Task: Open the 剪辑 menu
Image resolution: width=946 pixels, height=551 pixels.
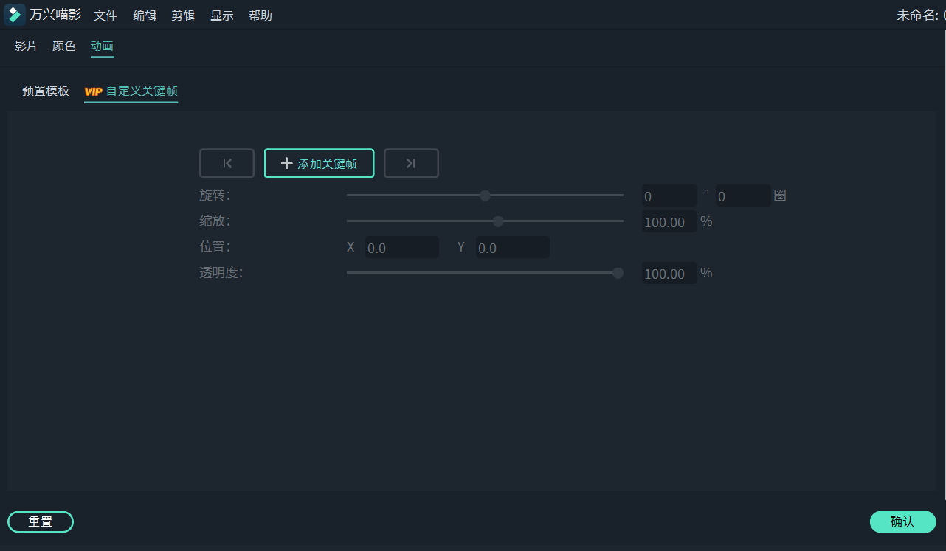Action: tap(183, 15)
